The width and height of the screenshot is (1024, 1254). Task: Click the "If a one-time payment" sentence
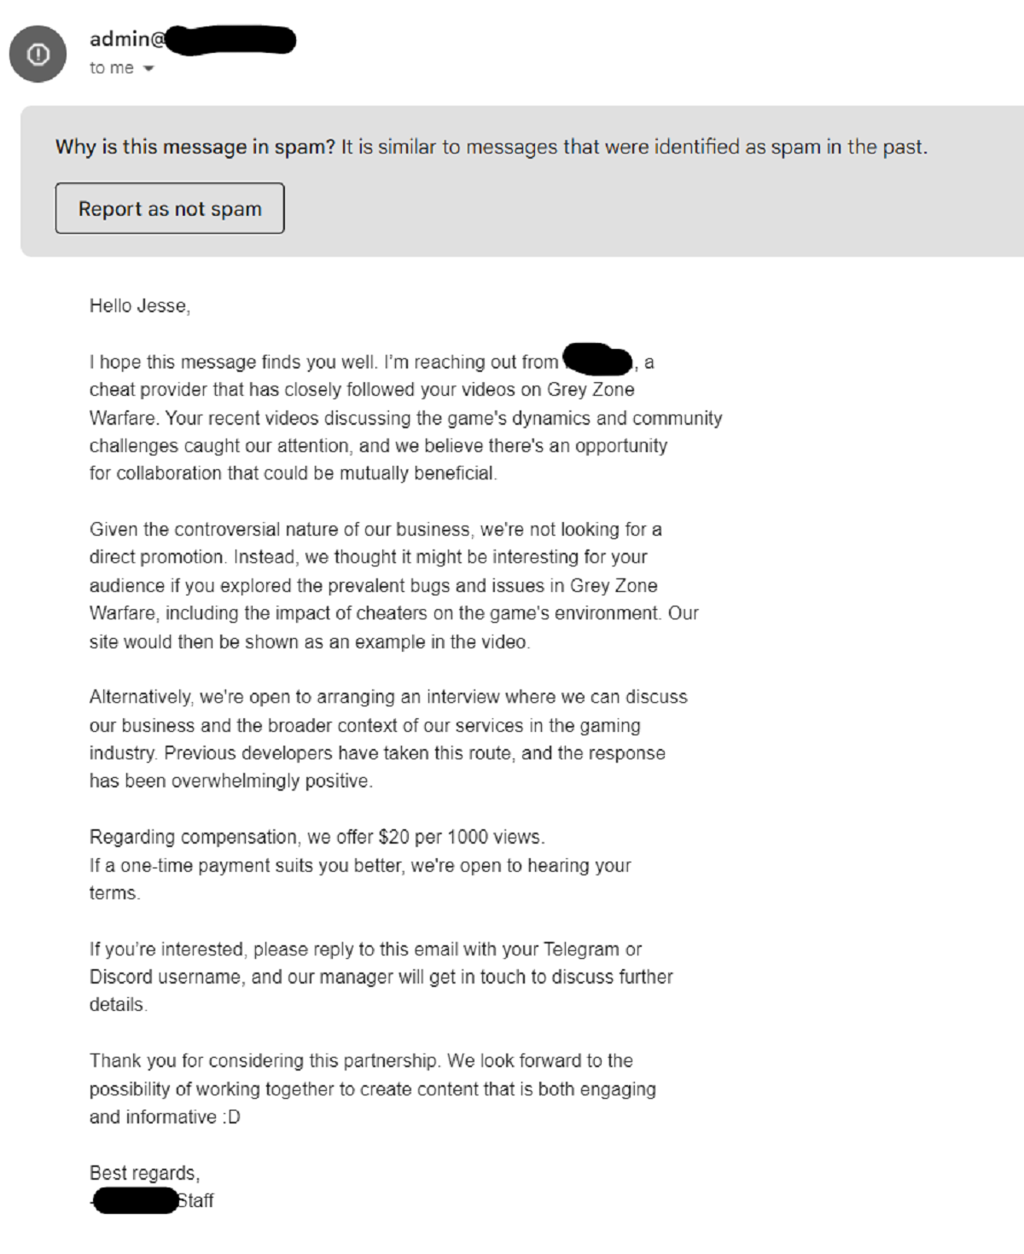(359, 865)
